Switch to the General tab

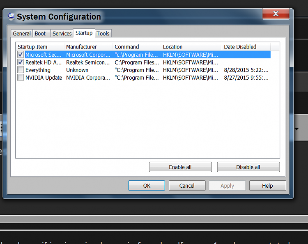(x=22, y=33)
